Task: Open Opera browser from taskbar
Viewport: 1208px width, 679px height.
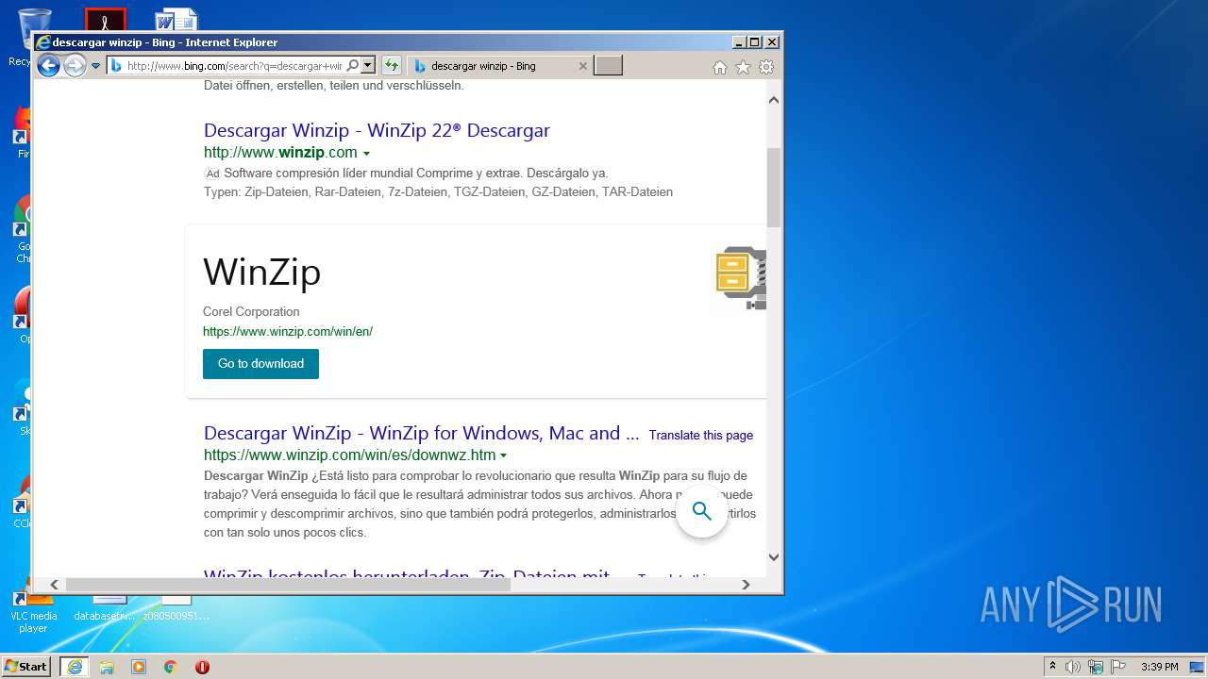Action: (x=202, y=667)
